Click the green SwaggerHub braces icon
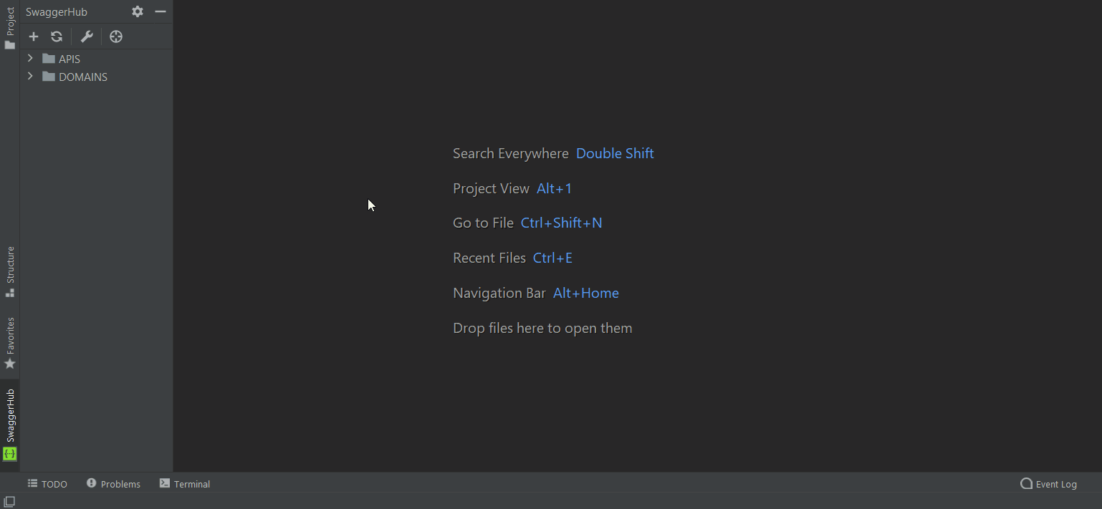 coord(9,454)
